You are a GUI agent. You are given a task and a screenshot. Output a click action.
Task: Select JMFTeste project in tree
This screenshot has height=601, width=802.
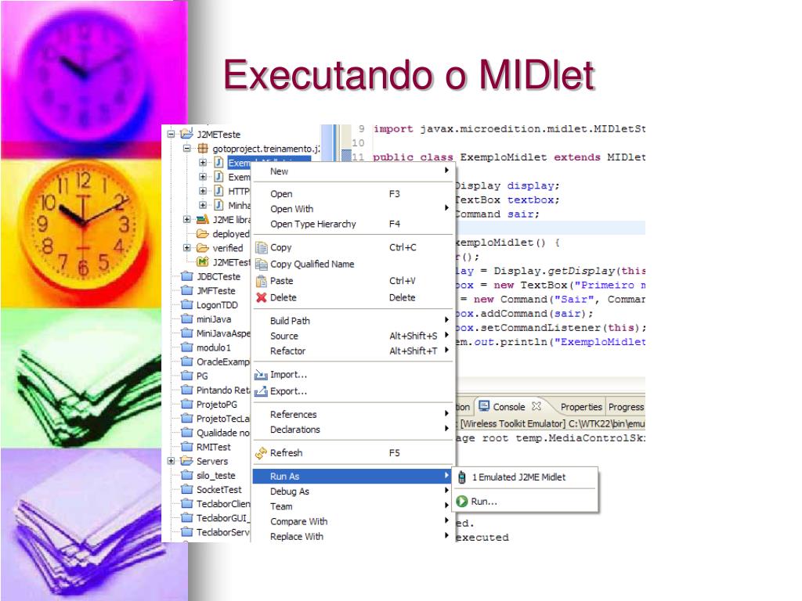point(216,291)
